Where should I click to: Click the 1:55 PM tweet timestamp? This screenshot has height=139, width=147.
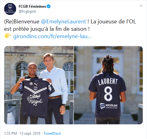tap(10, 133)
